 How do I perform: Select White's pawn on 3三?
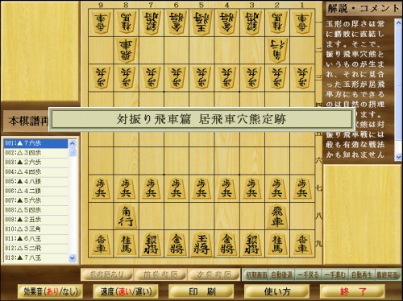pyautogui.click(x=251, y=77)
